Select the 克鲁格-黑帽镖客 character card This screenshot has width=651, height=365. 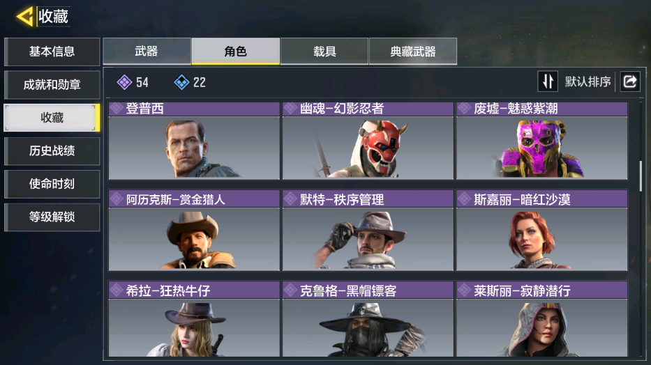pos(368,318)
